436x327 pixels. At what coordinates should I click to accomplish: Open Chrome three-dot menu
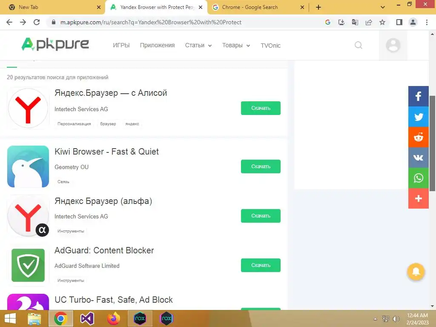427,22
